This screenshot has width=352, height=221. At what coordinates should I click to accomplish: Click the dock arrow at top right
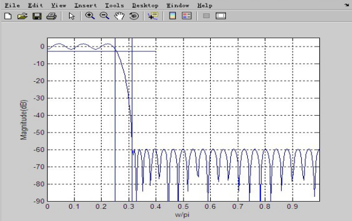(347, 5)
